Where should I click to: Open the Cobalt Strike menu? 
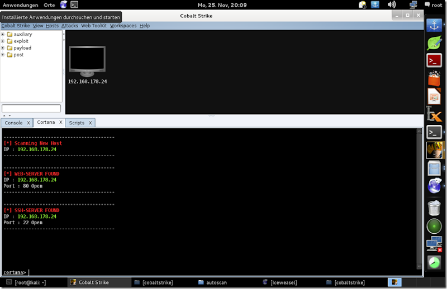point(16,26)
